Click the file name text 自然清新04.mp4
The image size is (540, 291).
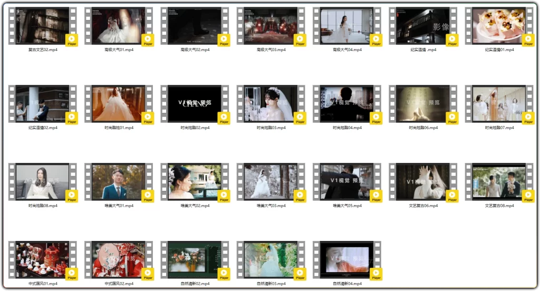click(347, 284)
